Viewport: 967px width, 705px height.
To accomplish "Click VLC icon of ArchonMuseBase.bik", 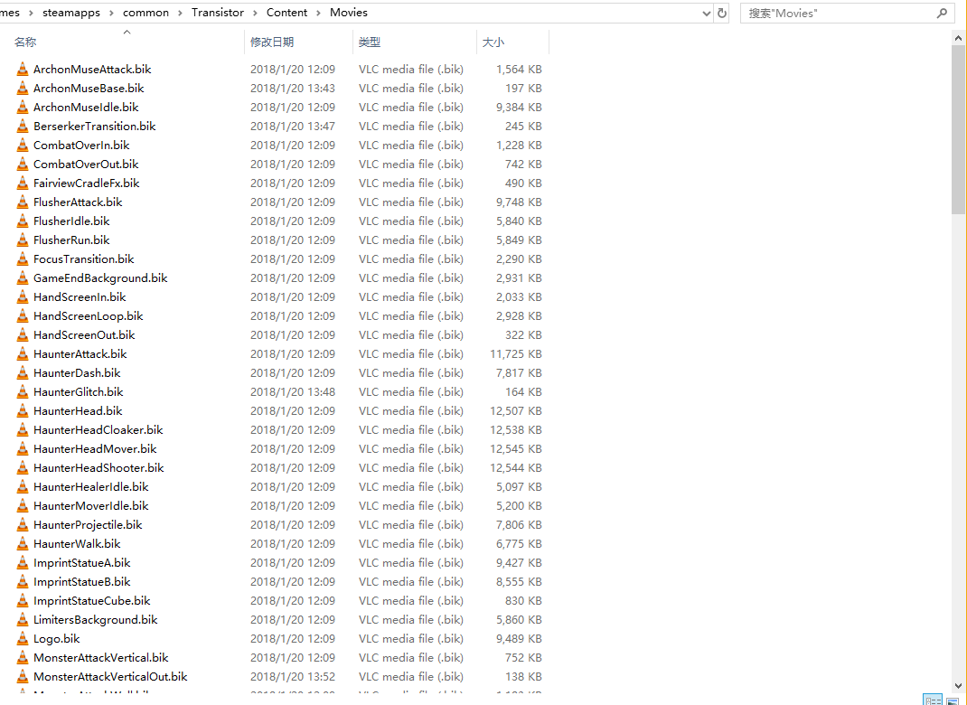I will 23,89.
